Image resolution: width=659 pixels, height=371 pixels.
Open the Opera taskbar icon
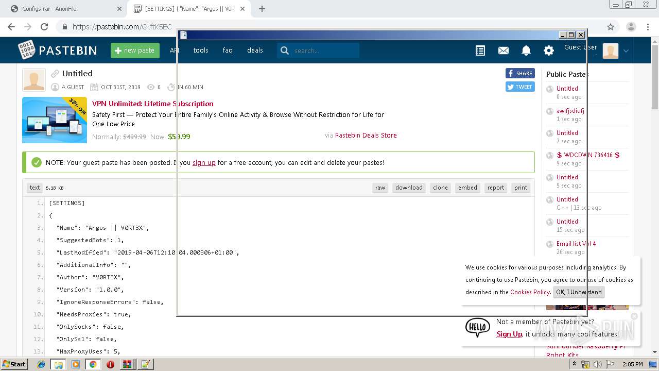[x=110, y=364]
